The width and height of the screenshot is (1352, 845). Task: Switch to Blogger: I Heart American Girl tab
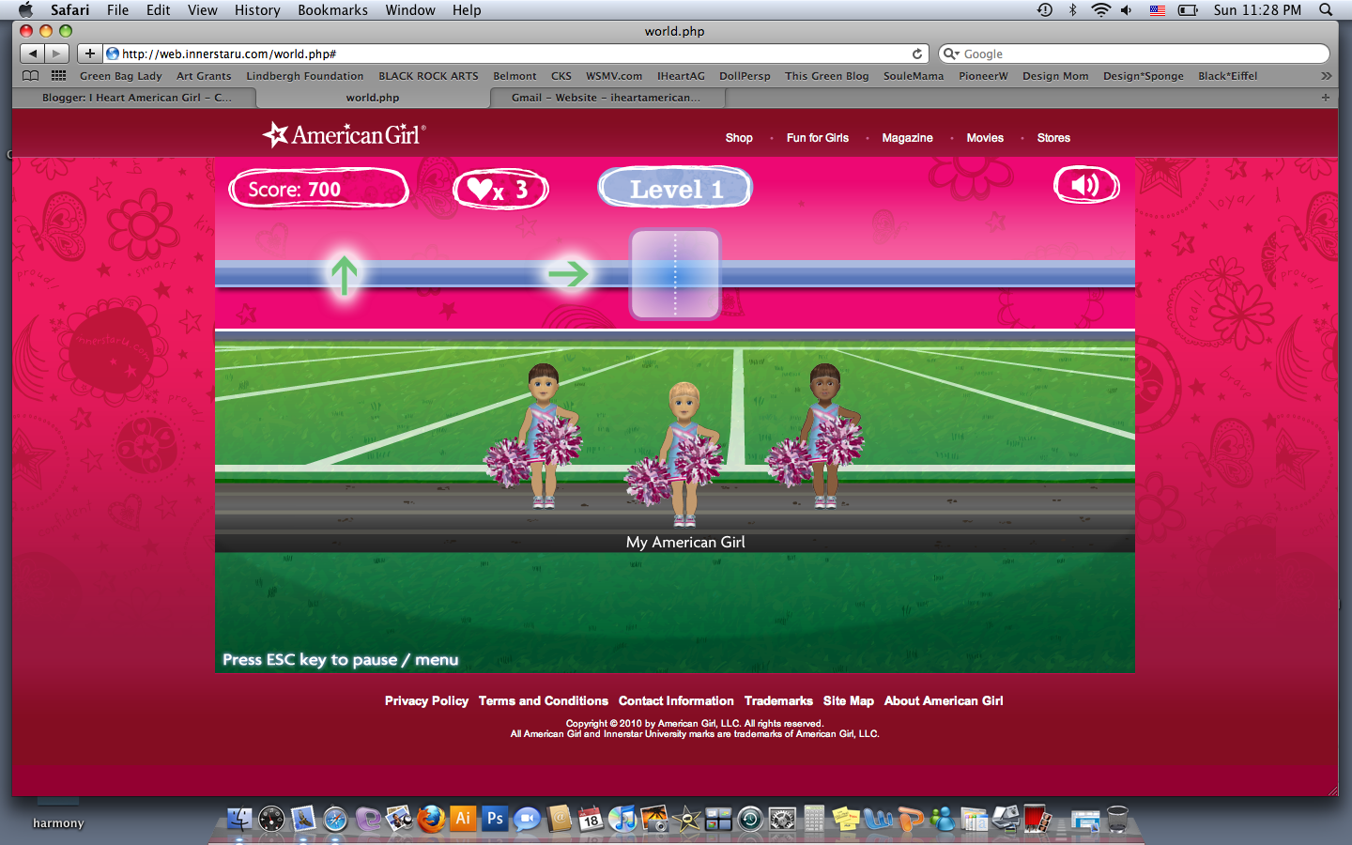coord(136,98)
